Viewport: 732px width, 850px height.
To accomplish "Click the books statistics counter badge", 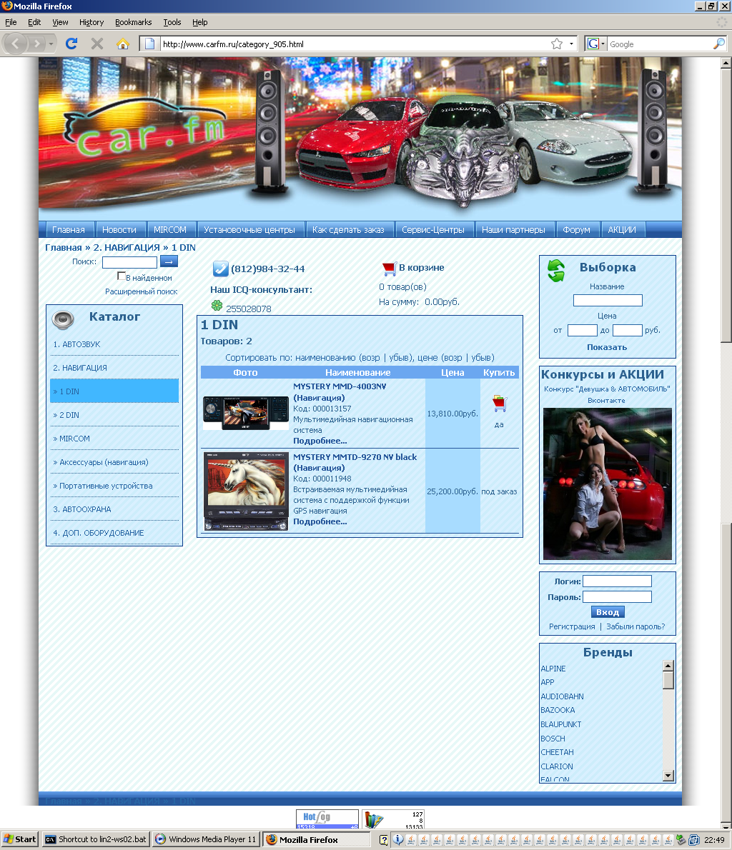I will 393,819.
